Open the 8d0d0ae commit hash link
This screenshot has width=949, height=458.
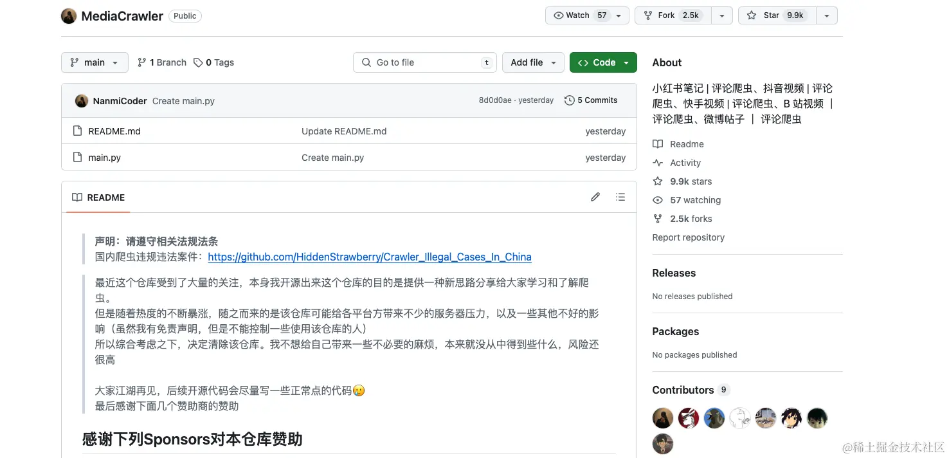[495, 100]
